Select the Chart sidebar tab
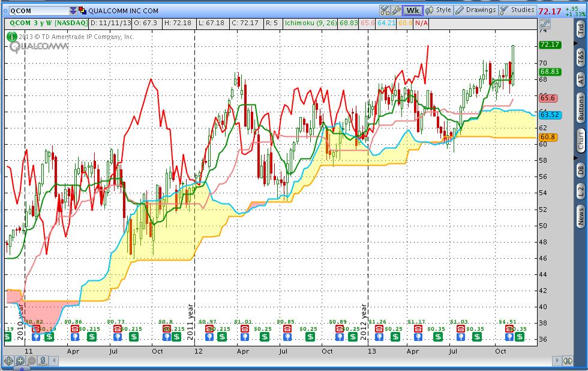Image resolution: width=588 pixels, height=371 pixels. point(581,140)
